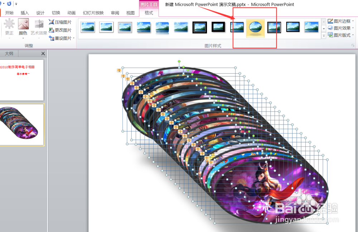Viewport: 358px width, 232px height.
Task: Click the redo button in quick access toolbar
Action: (x=9, y=4)
